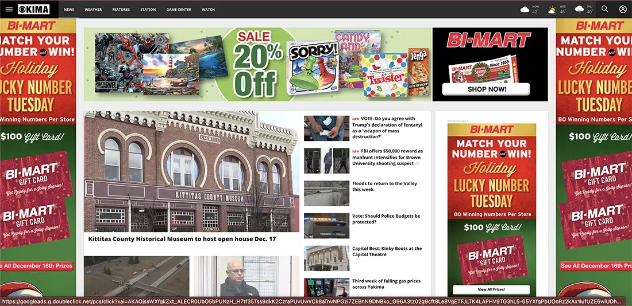Viewport: 632px width, 306px height.
Task: Open the WEATHER menu
Action: click(93, 9)
